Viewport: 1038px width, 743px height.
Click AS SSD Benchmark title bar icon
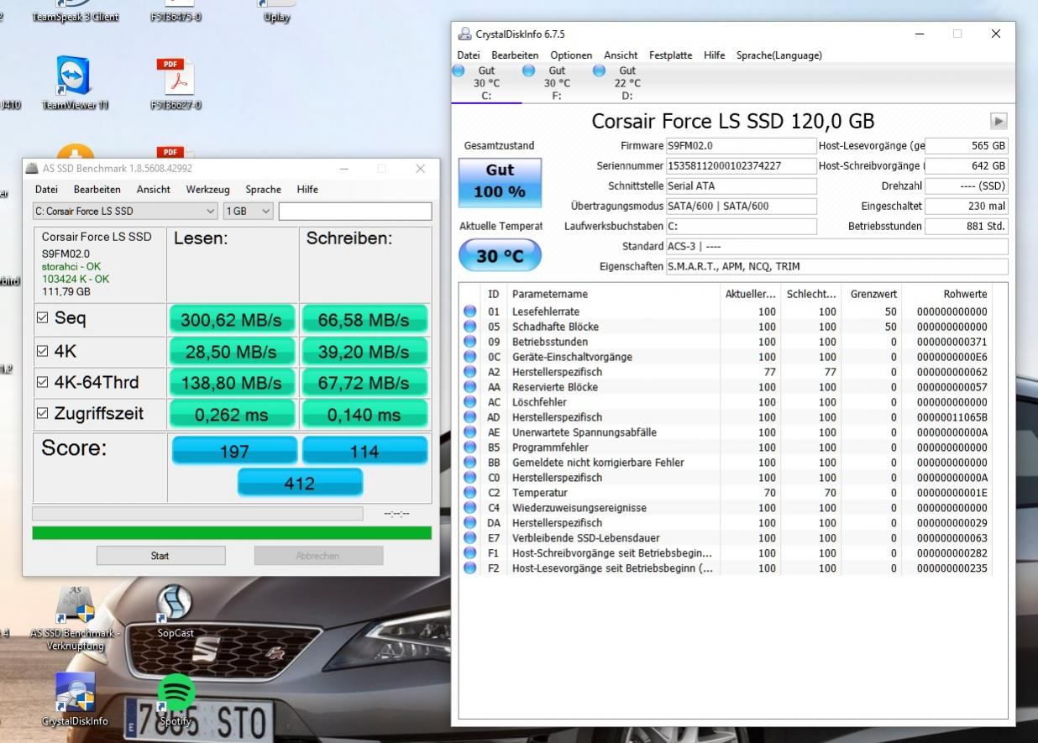coord(32,169)
